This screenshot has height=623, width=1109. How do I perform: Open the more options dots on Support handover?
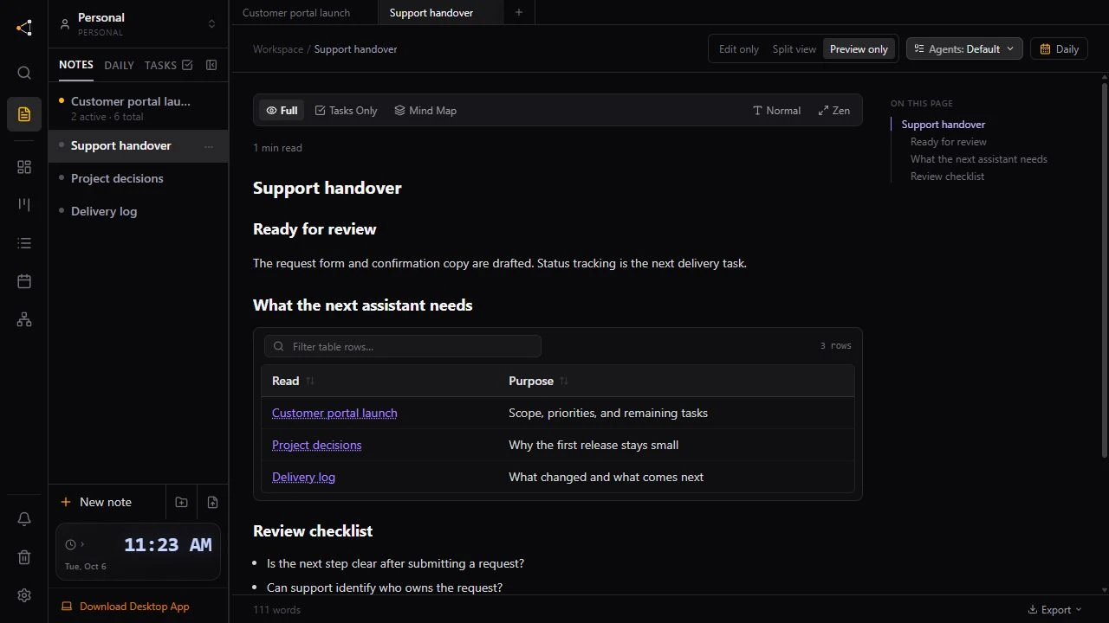(x=208, y=146)
